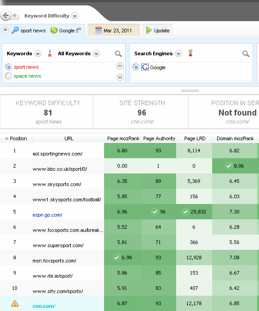Select the space news keyword radio button
Image resolution: width=259 pixels, height=311 pixels.
[9, 76]
